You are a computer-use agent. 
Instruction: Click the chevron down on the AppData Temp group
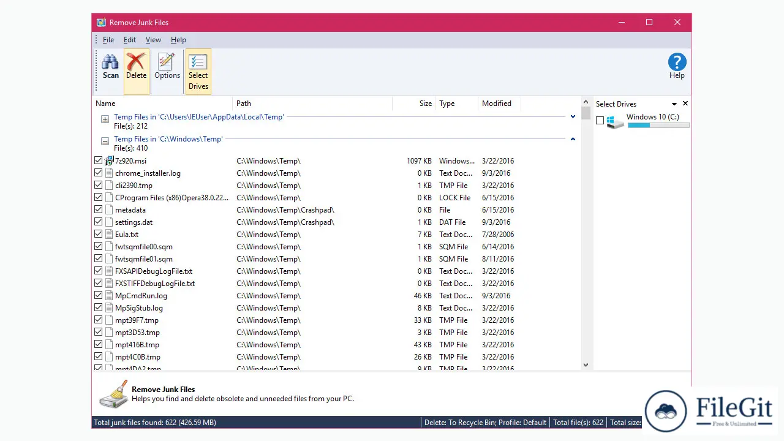pyautogui.click(x=573, y=116)
